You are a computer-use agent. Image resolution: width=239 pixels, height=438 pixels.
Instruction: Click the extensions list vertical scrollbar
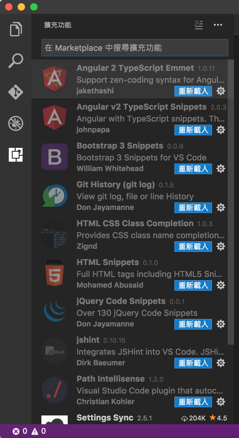pos(231,202)
